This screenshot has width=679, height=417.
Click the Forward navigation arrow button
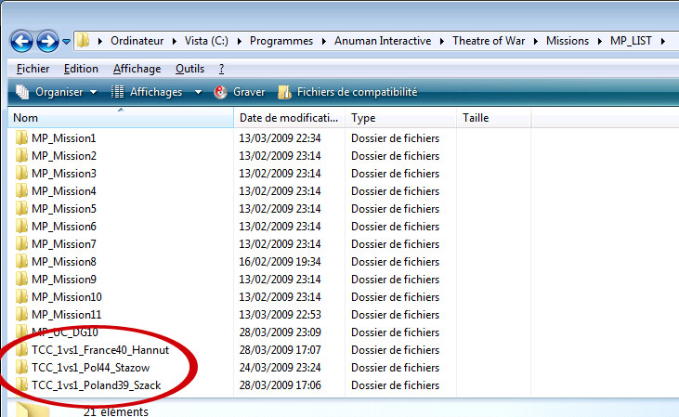pyautogui.click(x=47, y=41)
